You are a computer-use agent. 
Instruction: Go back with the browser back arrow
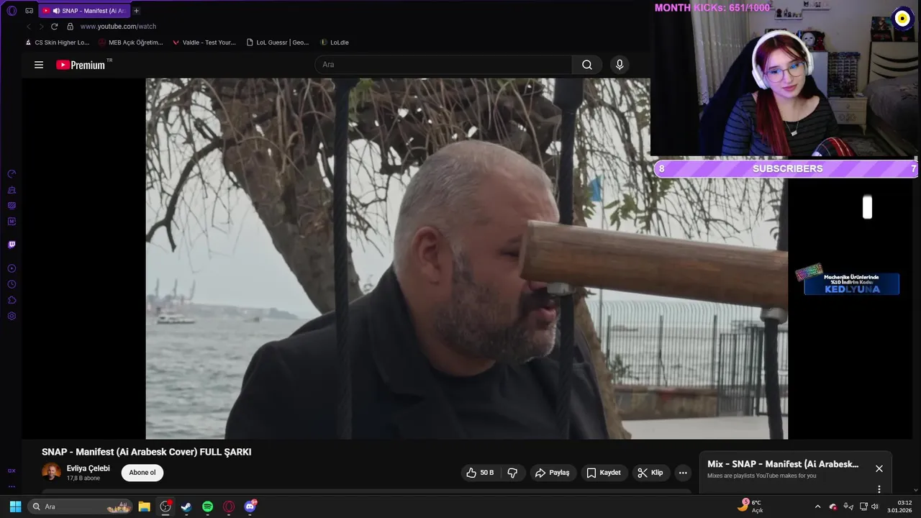[x=29, y=27]
